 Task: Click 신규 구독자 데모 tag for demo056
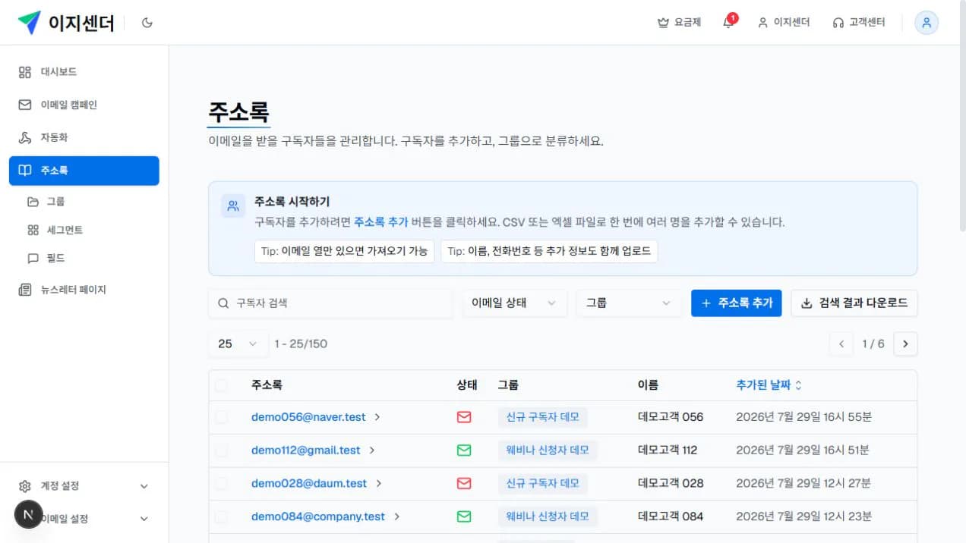click(x=543, y=417)
